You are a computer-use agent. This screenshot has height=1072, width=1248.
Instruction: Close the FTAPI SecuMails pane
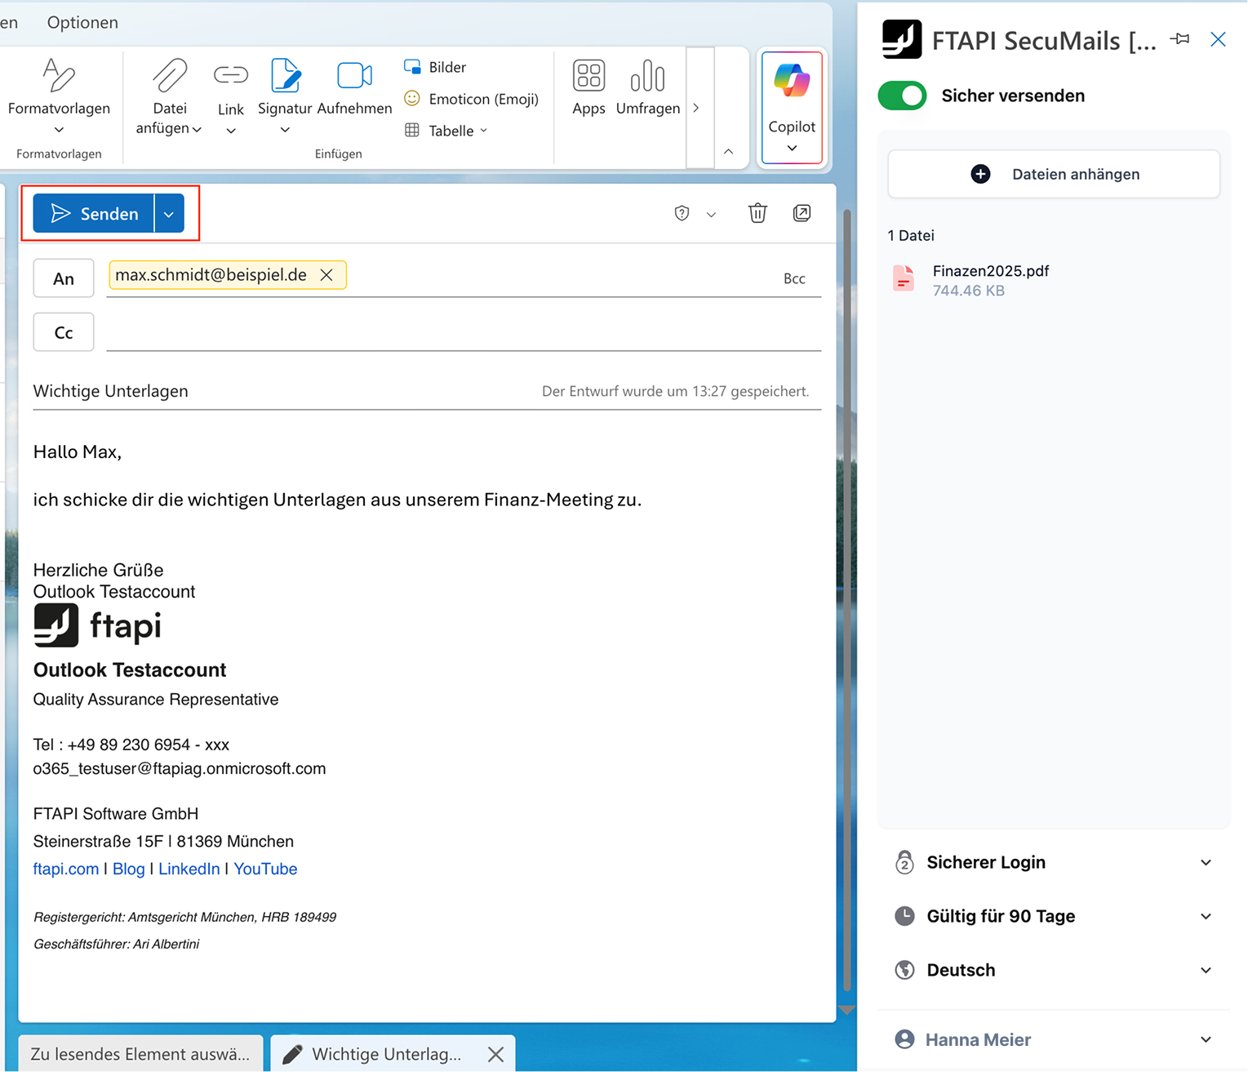[1218, 39]
